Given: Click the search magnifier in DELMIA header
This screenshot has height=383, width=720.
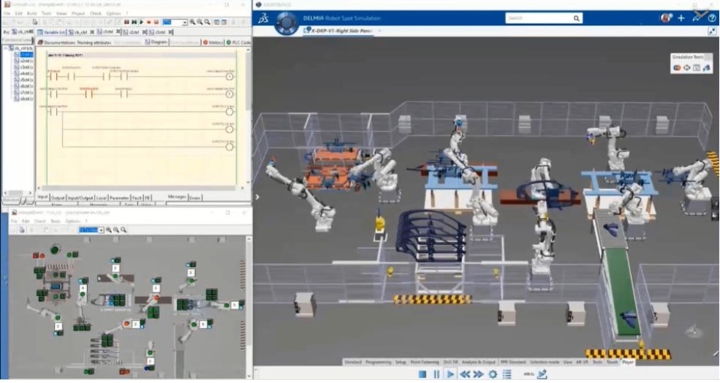Looking at the screenshot, I should [x=576, y=18].
